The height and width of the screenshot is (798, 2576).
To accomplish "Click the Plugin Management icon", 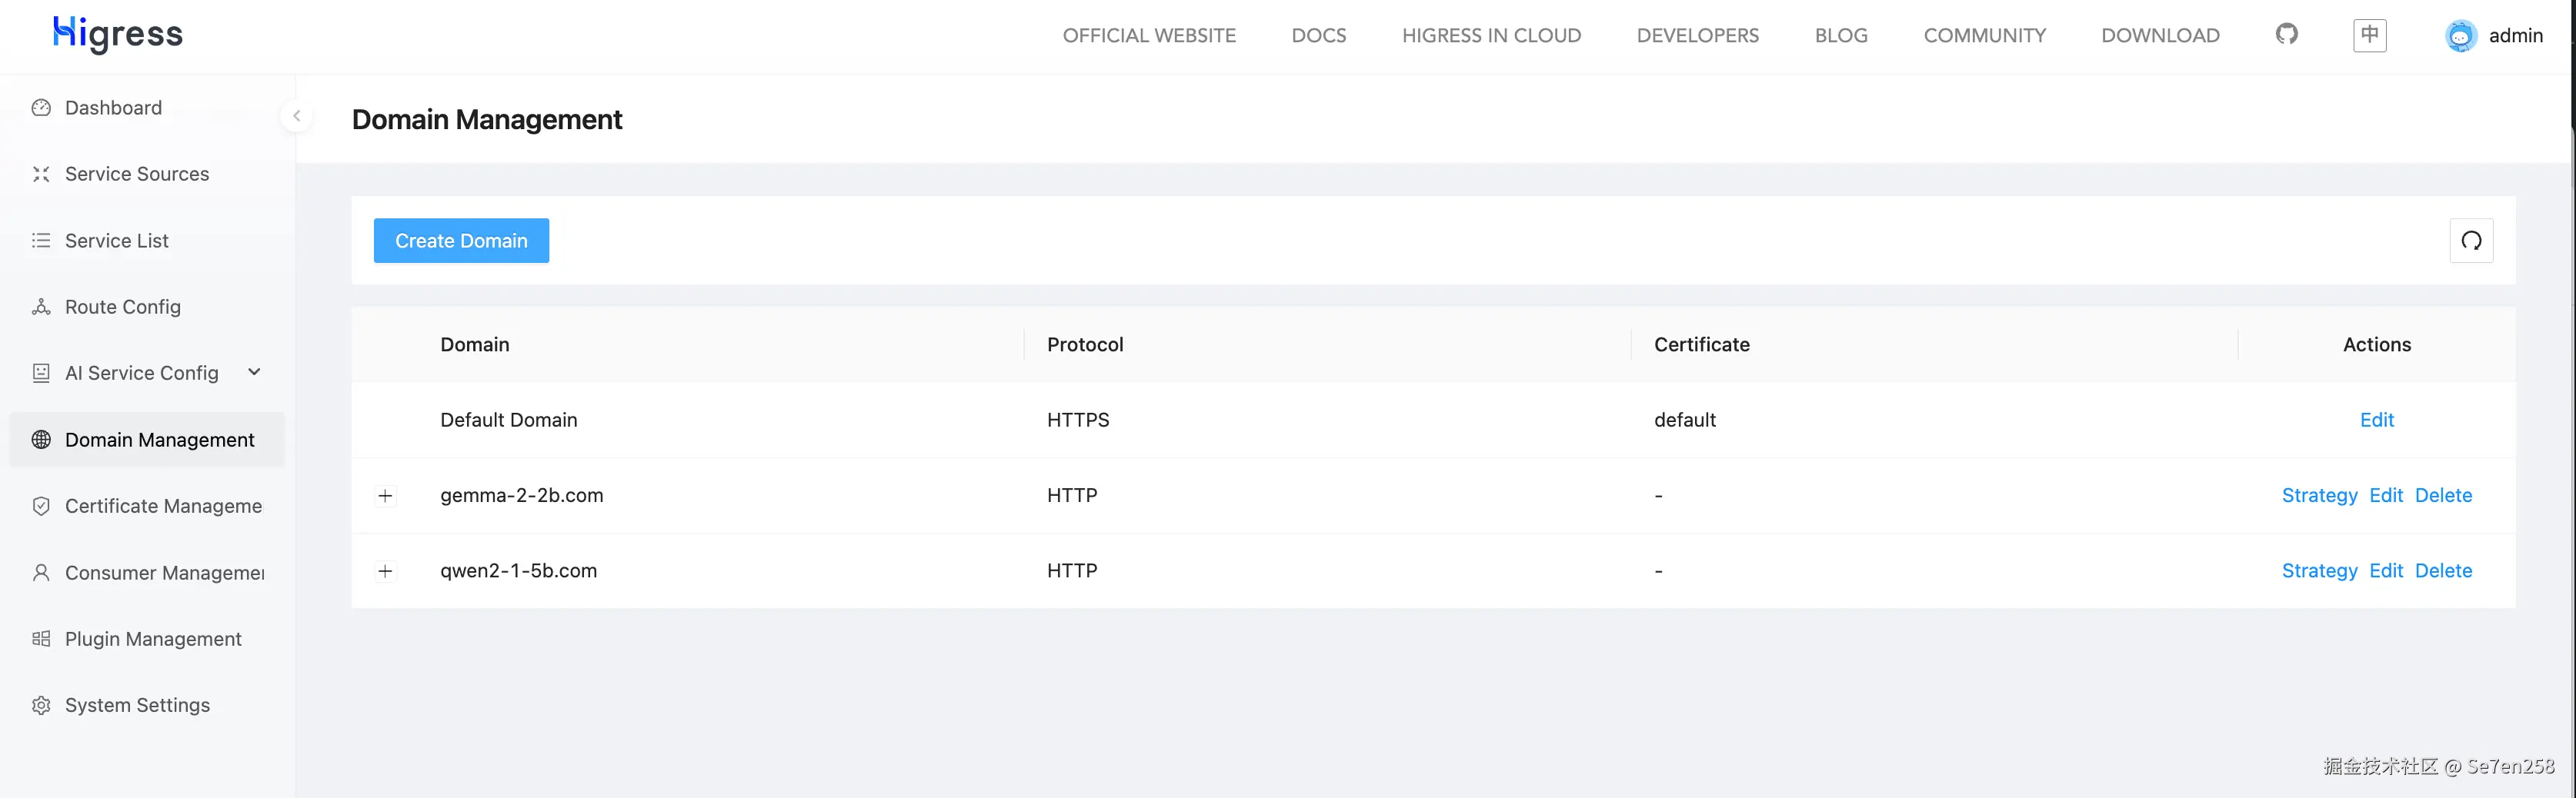I will coord(41,639).
